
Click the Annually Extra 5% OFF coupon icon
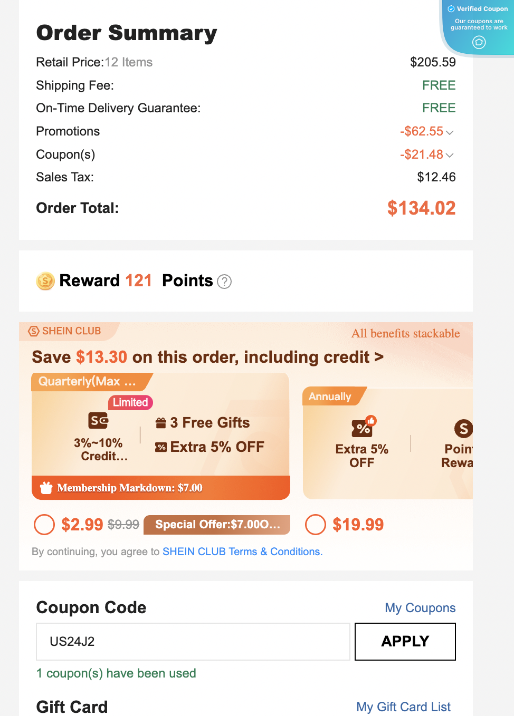(363, 427)
